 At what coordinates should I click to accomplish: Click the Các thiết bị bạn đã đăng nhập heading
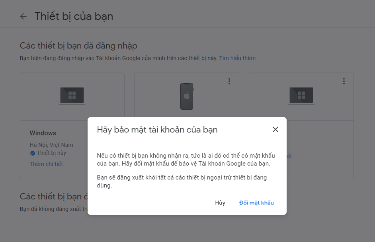[x=78, y=46]
